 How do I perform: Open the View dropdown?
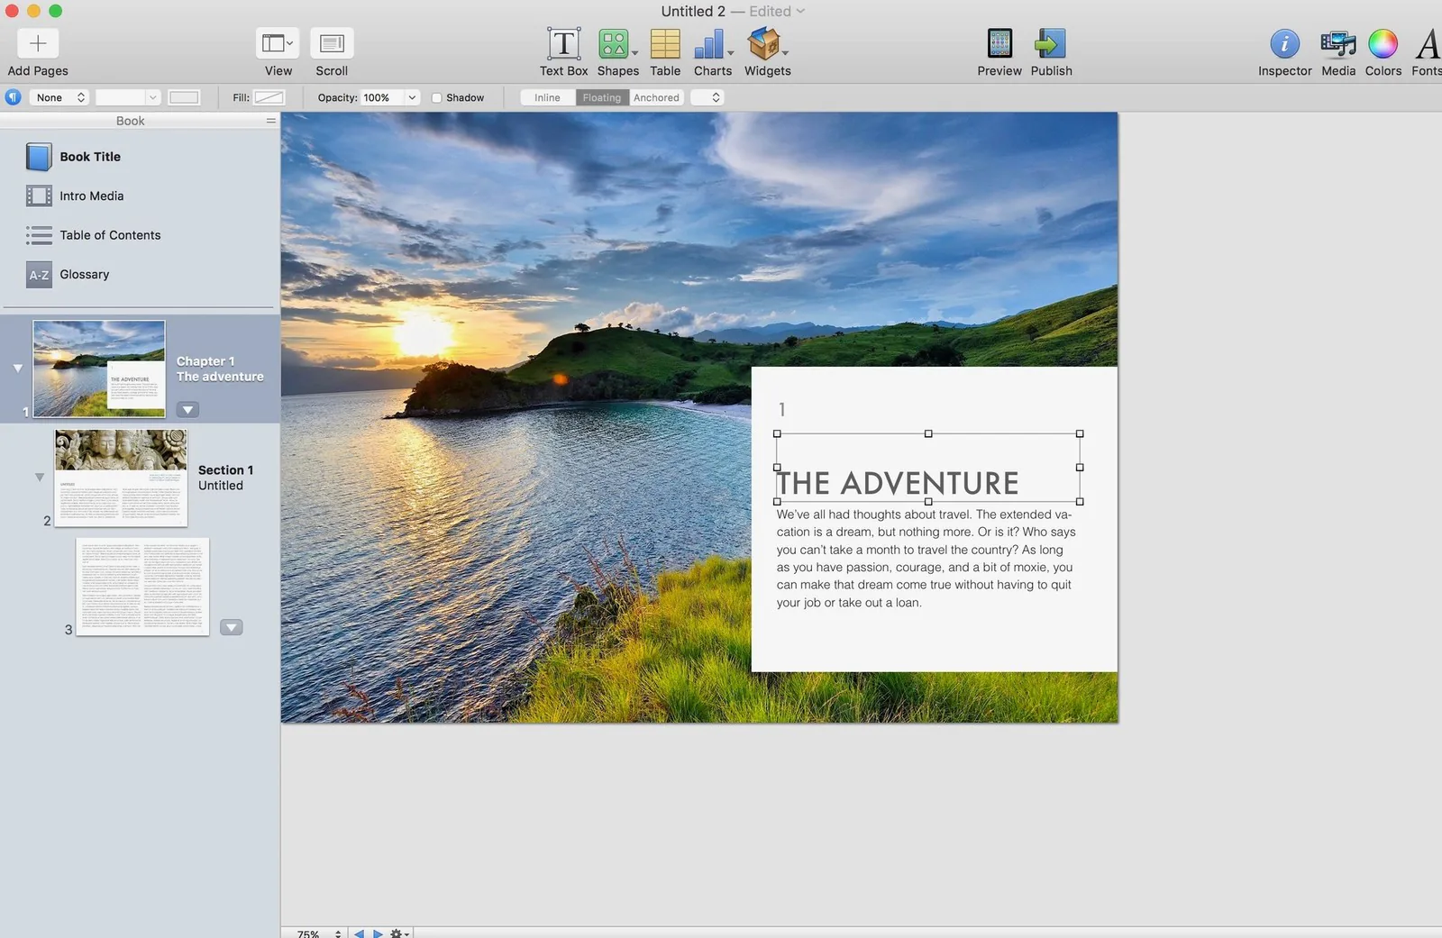point(278,43)
